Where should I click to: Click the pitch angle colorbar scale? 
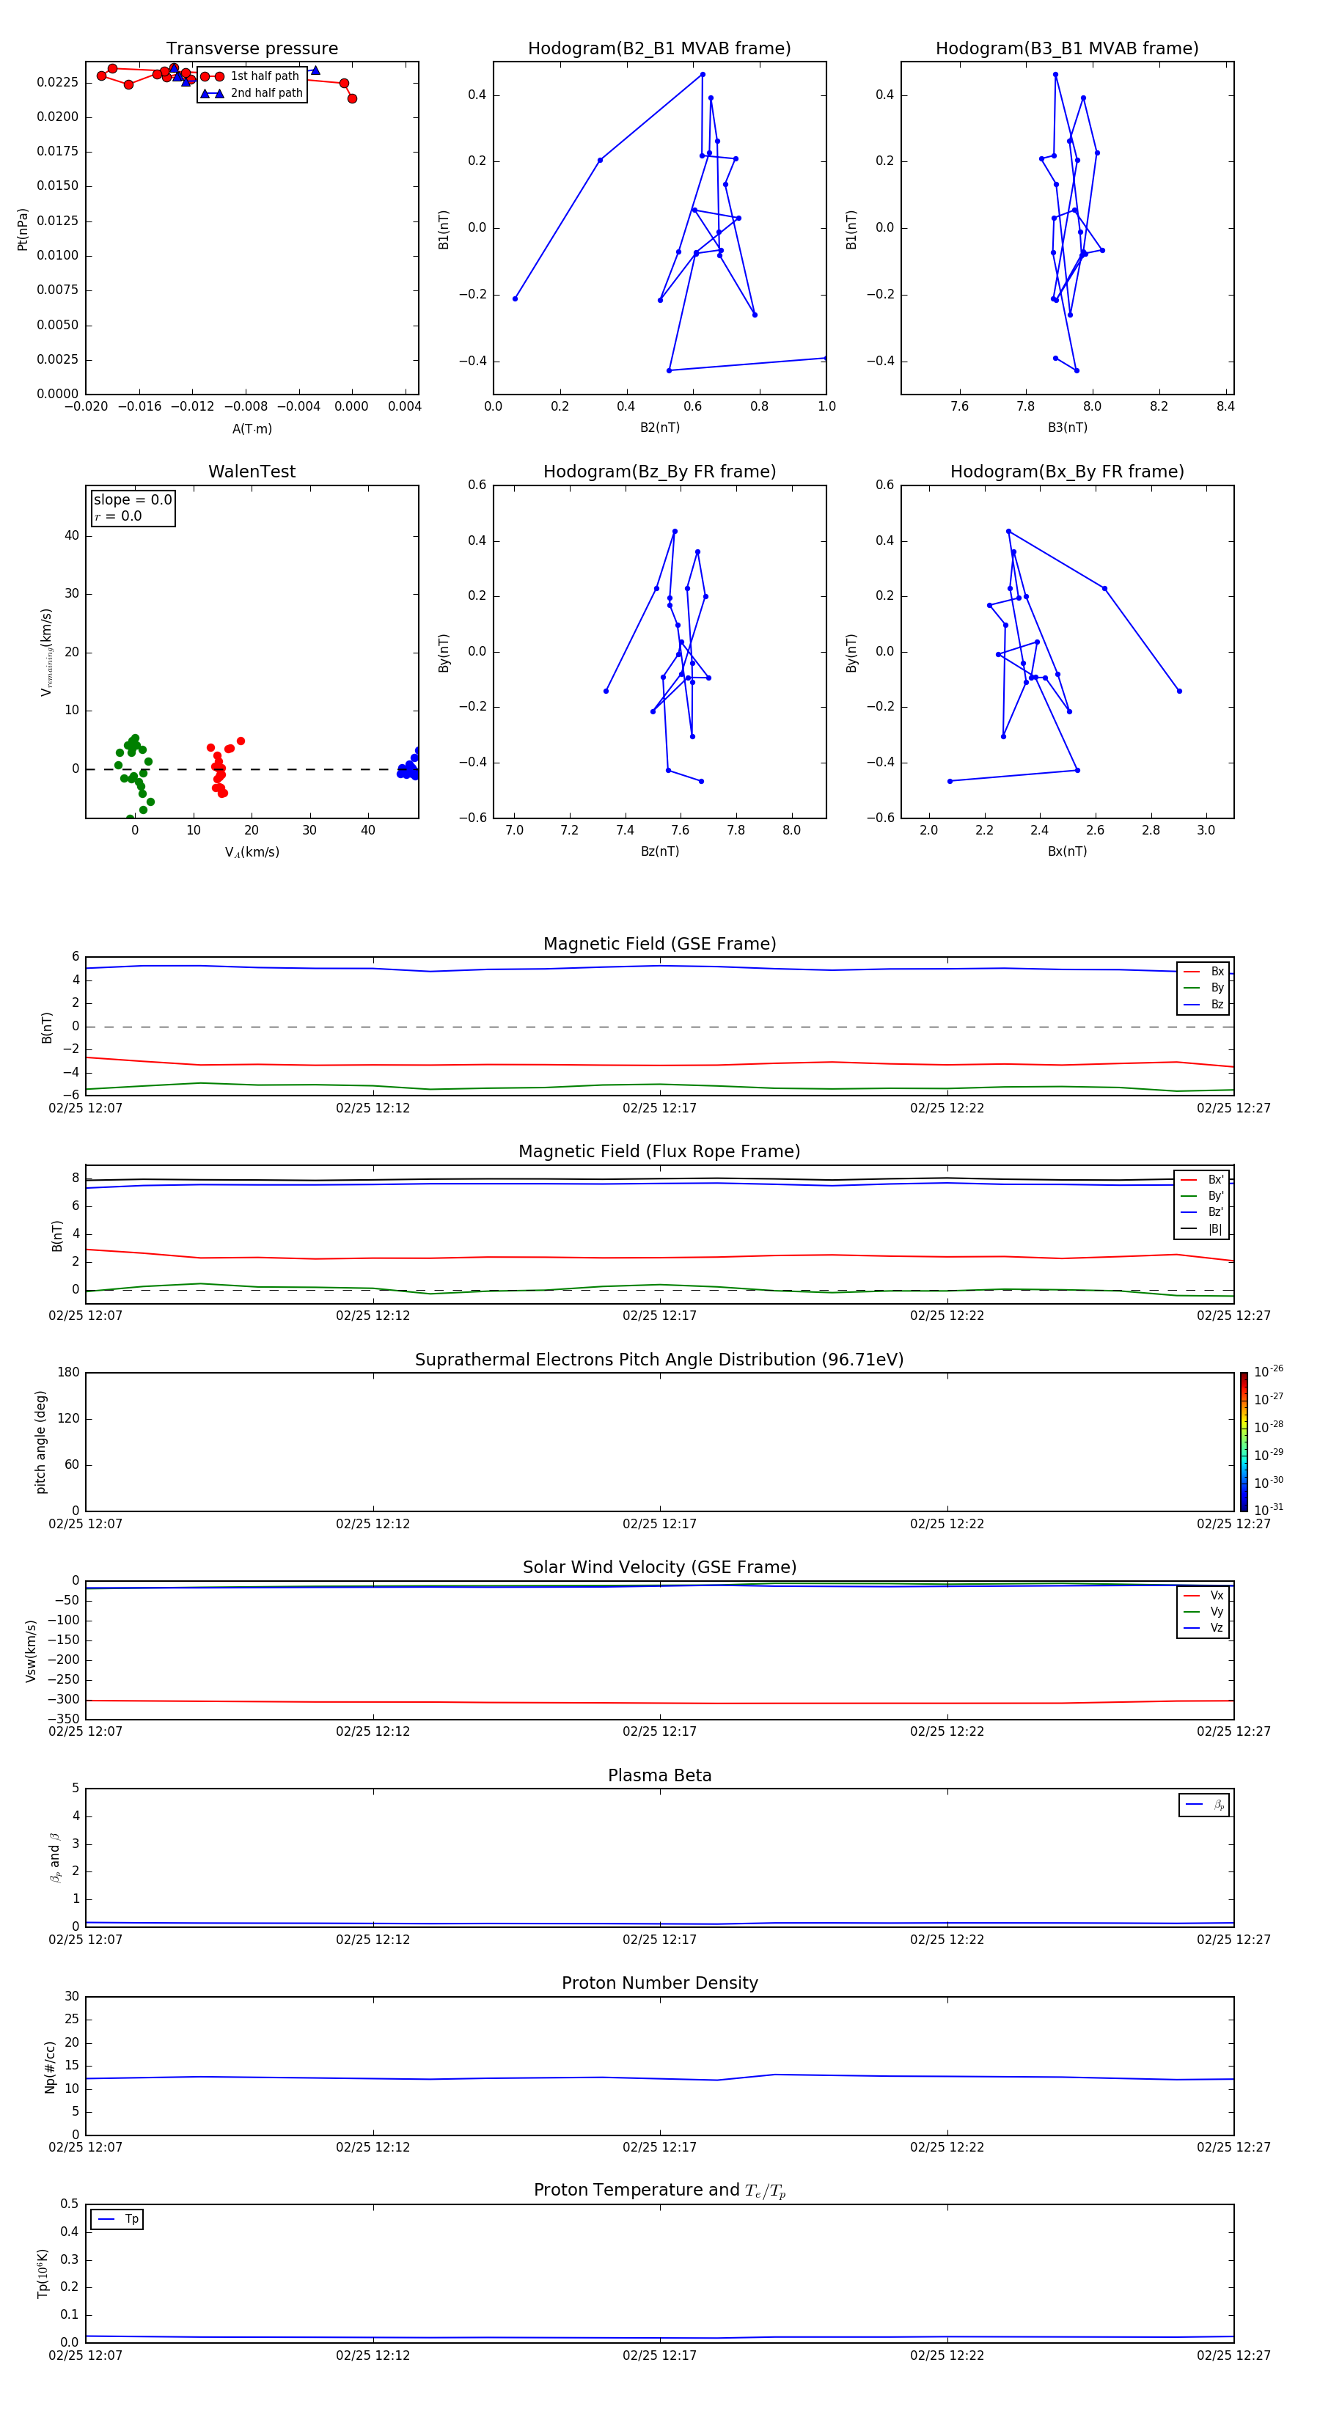(1244, 1441)
